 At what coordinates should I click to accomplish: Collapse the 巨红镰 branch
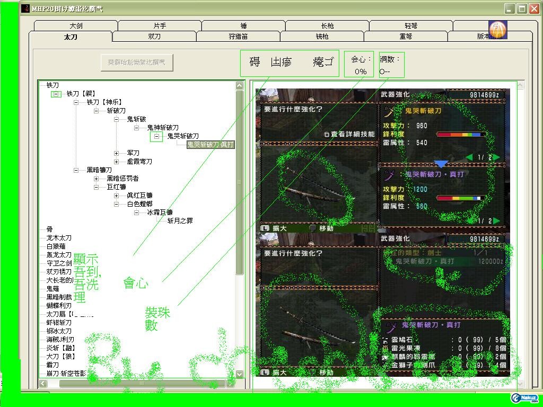(97, 187)
